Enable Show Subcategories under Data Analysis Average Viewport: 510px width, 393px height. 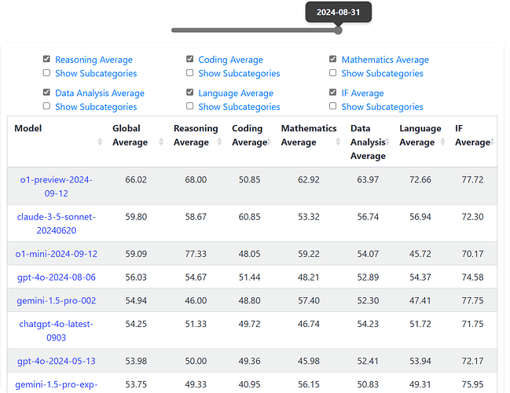[46, 106]
